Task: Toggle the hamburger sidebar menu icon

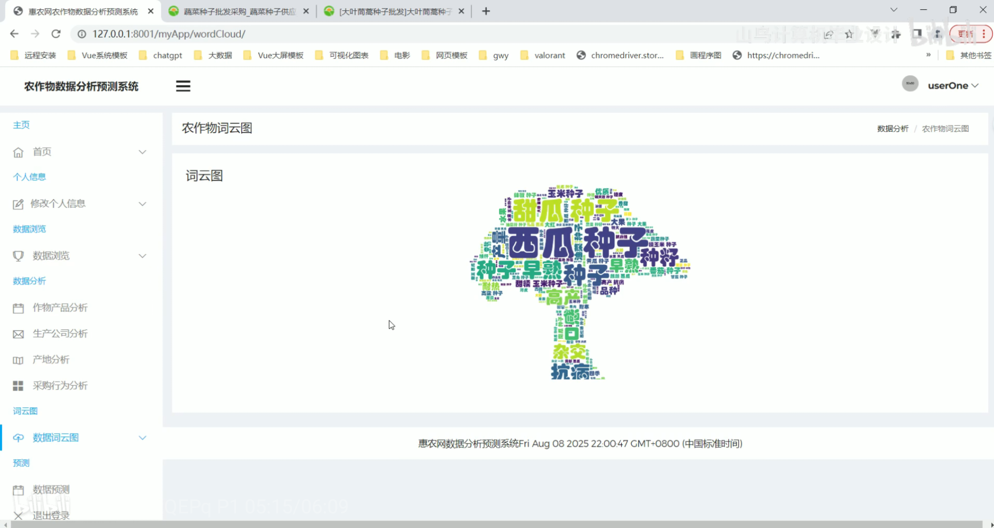Action: click(183, 86)
